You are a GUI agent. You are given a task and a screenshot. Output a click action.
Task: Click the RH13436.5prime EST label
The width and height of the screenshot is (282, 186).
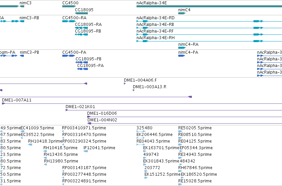pyautogui.click(x=61, y=155)
